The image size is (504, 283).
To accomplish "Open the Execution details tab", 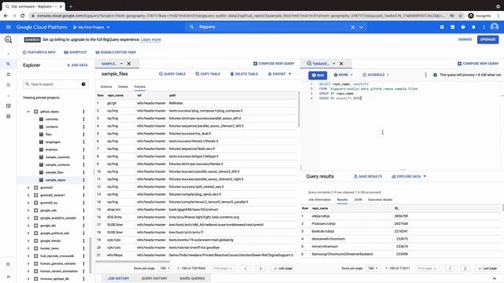I will (x=380, y=200).
